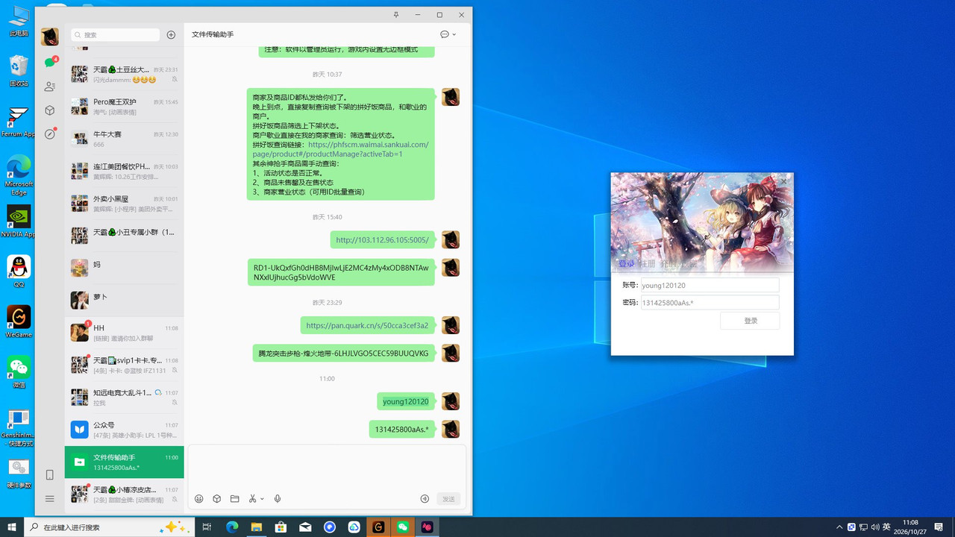Click the scissors screenshot tool

coord(253,499)
